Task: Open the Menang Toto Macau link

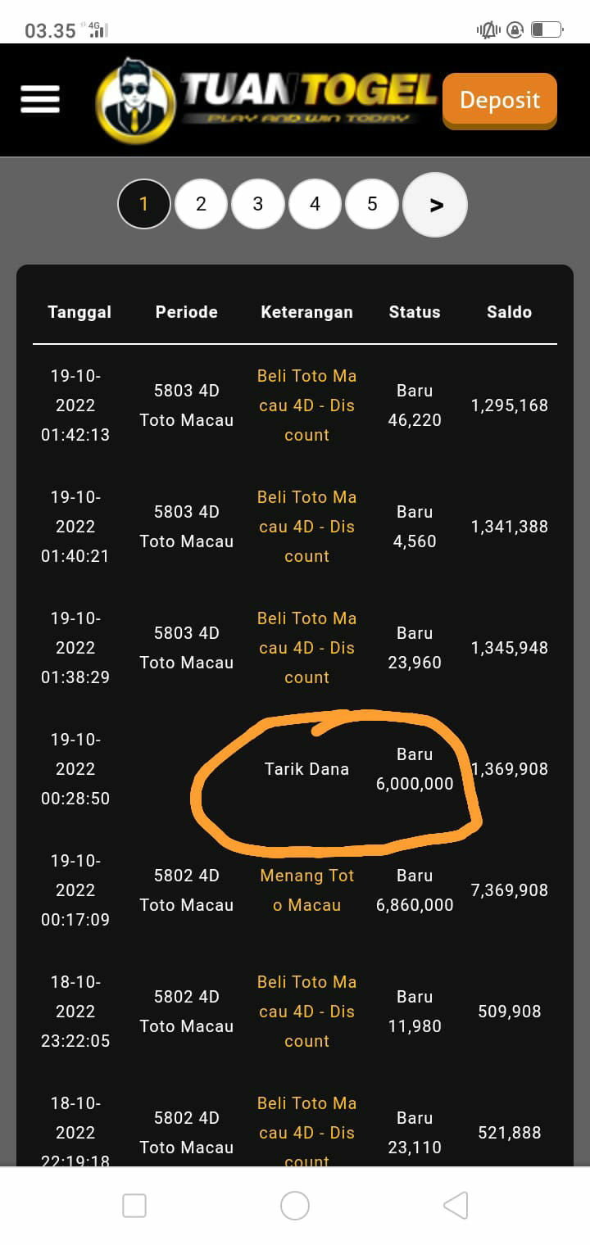Action: [306, 890]
